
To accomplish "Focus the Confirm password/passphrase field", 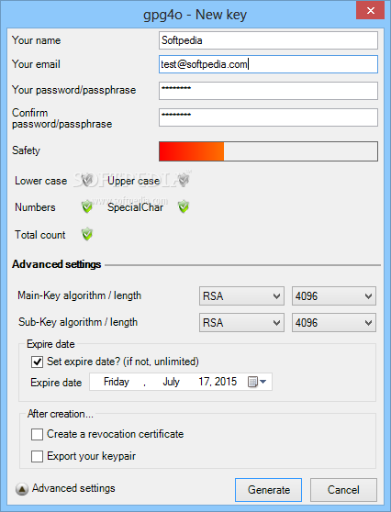I will 268,117.
